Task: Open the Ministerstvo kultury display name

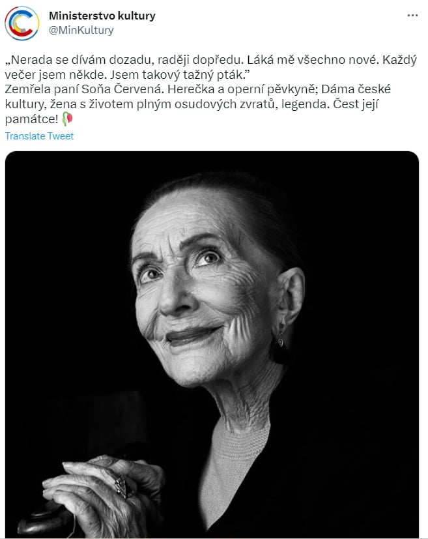Action: [x=102, y=16]
